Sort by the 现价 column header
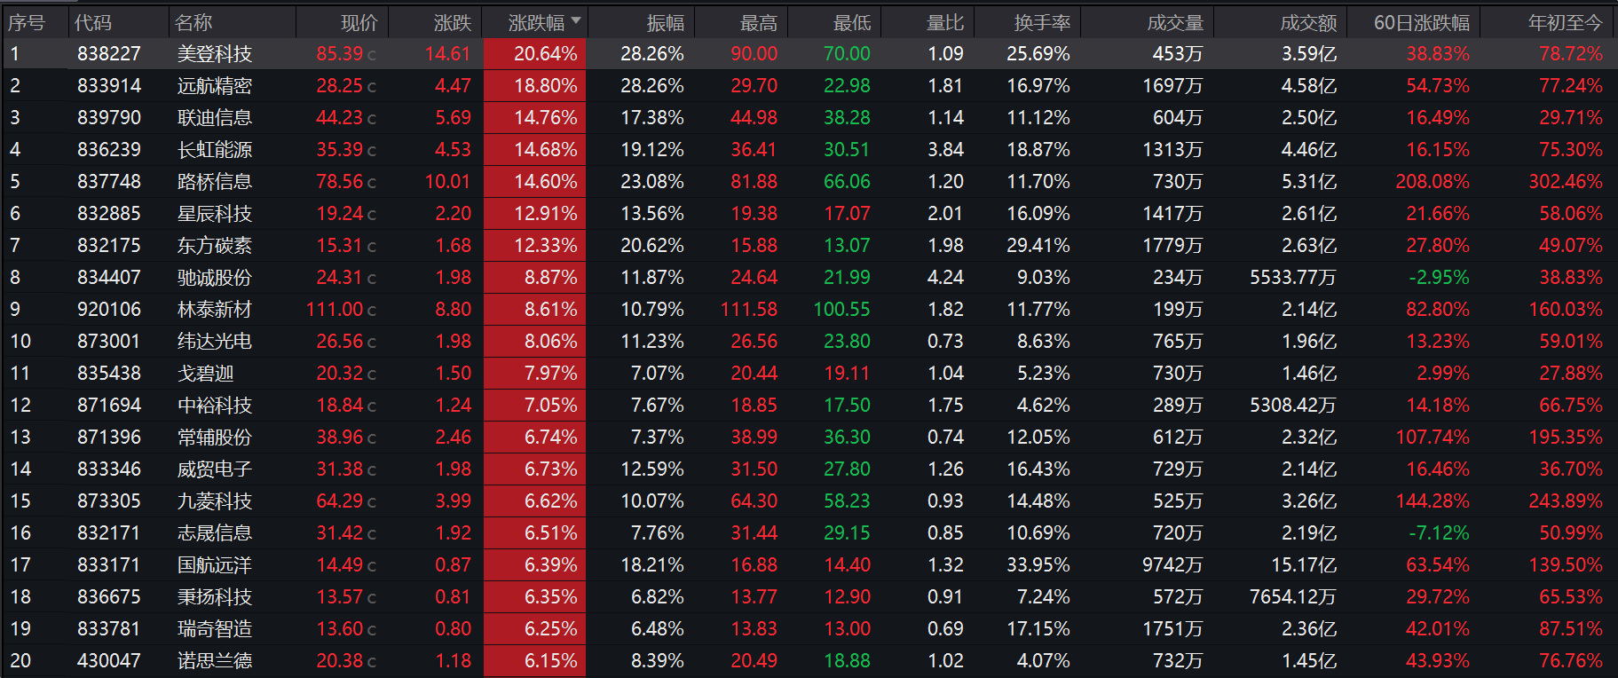 pyautogui.click(x=359, y=23)
